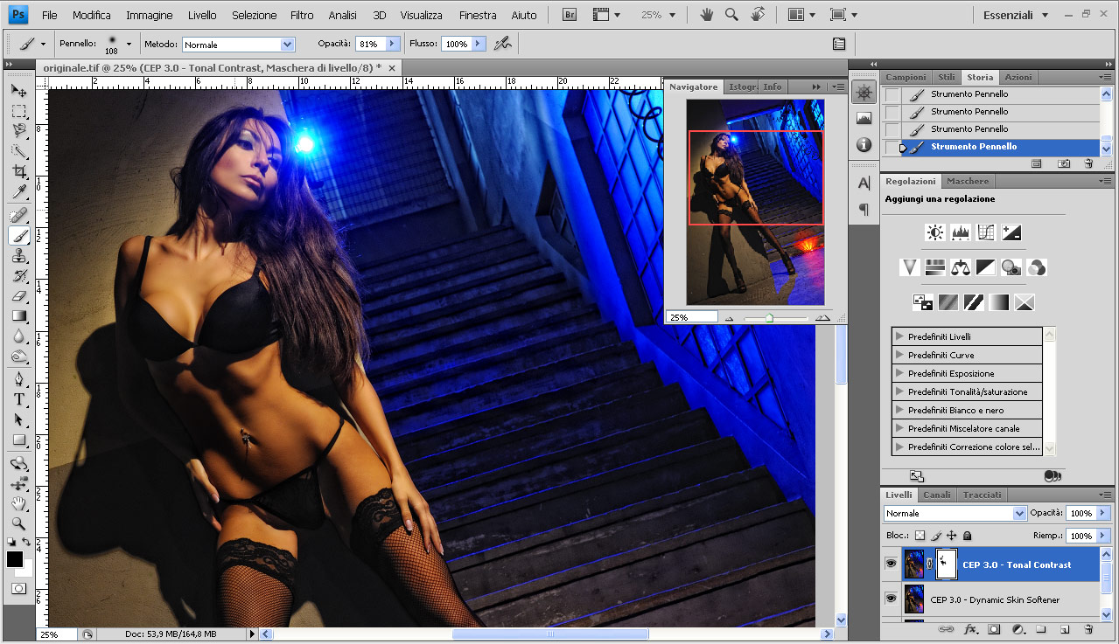This screenshot has width=1119, height=644.
Task: Select the Clone Stamp tool
Action: (18, 256)
